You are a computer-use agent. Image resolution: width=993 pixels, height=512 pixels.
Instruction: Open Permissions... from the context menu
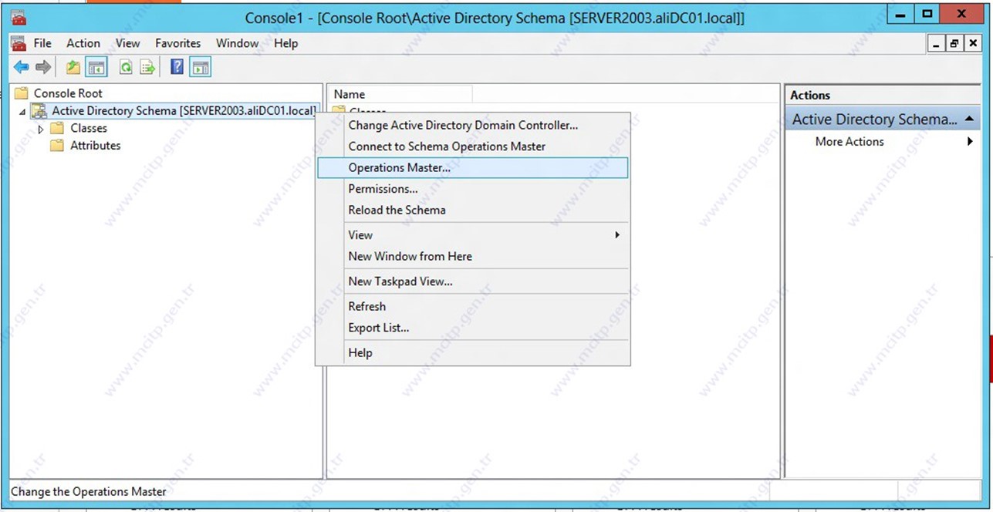(474, 189)
